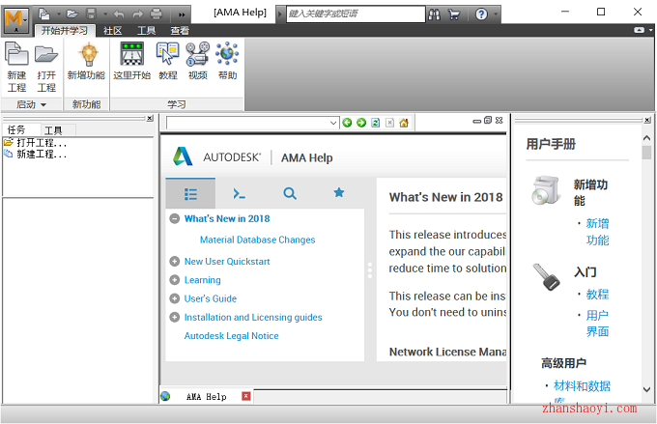Click the keyword search input field
657x424 pixels.
coord(356,14)
